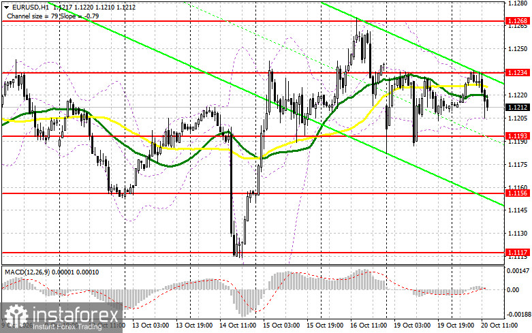This screenshot has width=532, height=333.
Task: Click the 1.1193 support price tag
Action: point(517,136)
